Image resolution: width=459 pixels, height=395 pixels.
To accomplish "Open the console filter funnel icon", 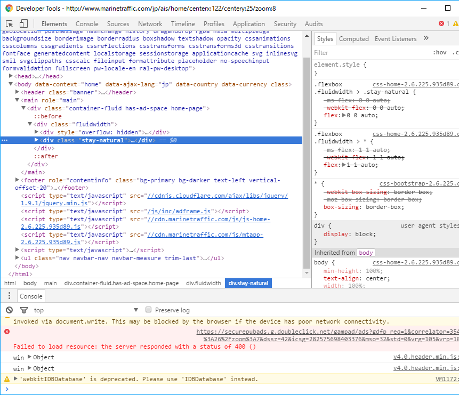I will tap(24, 310).
